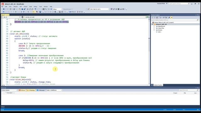201x113 pixels.
Task: Expand the Libraries node
Action: point(154,30)
